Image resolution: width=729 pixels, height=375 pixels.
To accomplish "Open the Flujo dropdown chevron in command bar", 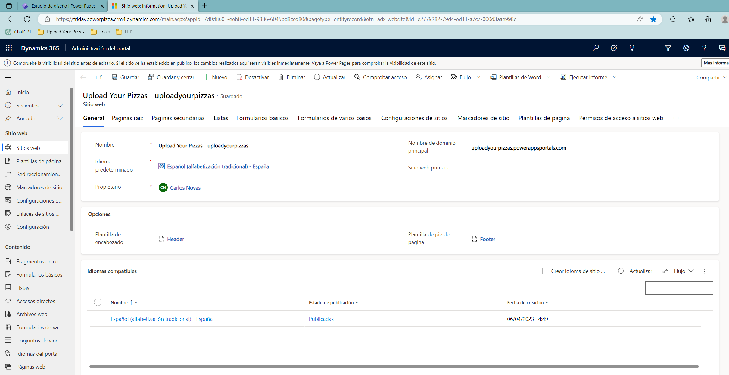I will click(478, 77).
